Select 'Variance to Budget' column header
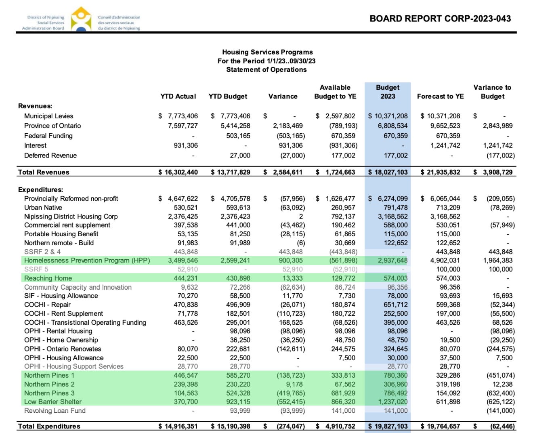Screen dimensions: 533x433 click(x=492, y=92)
